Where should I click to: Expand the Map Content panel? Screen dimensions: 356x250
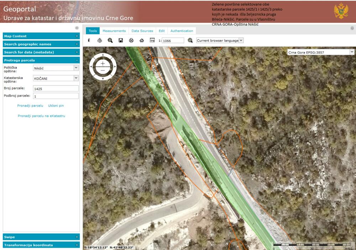pyautogui.click(x=77, y=36)
